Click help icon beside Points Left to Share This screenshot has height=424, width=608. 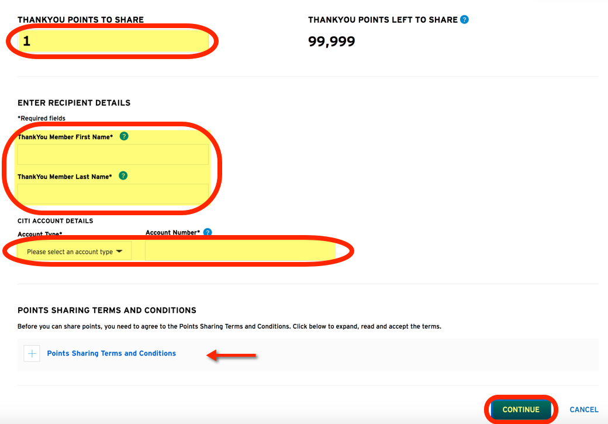[464, 19]
